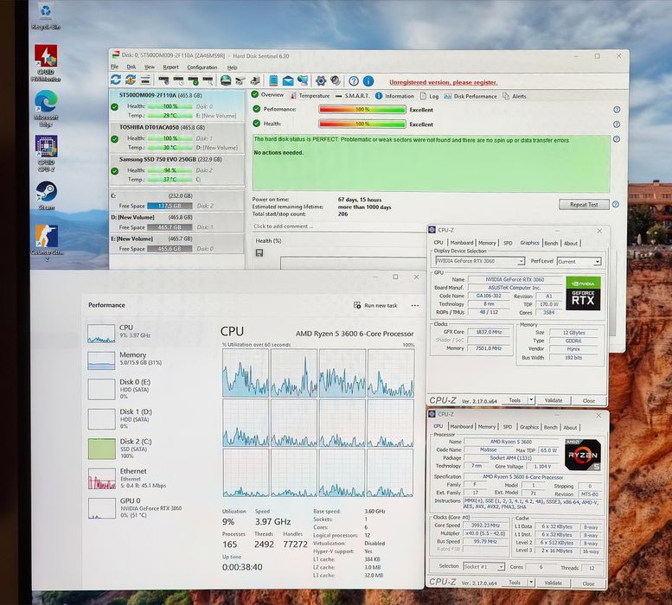672x605 pixels.
Task: Select the Samsung SSD 750 EVO 250GB entry
Action: [x=177, y=169]
